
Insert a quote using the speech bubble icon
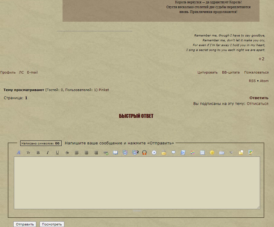tap(173, 153)
